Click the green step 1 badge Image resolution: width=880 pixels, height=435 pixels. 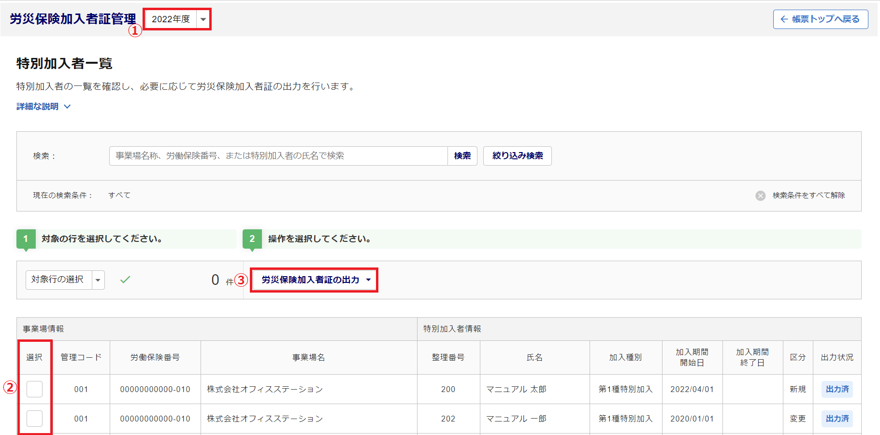tap(26, 239)
